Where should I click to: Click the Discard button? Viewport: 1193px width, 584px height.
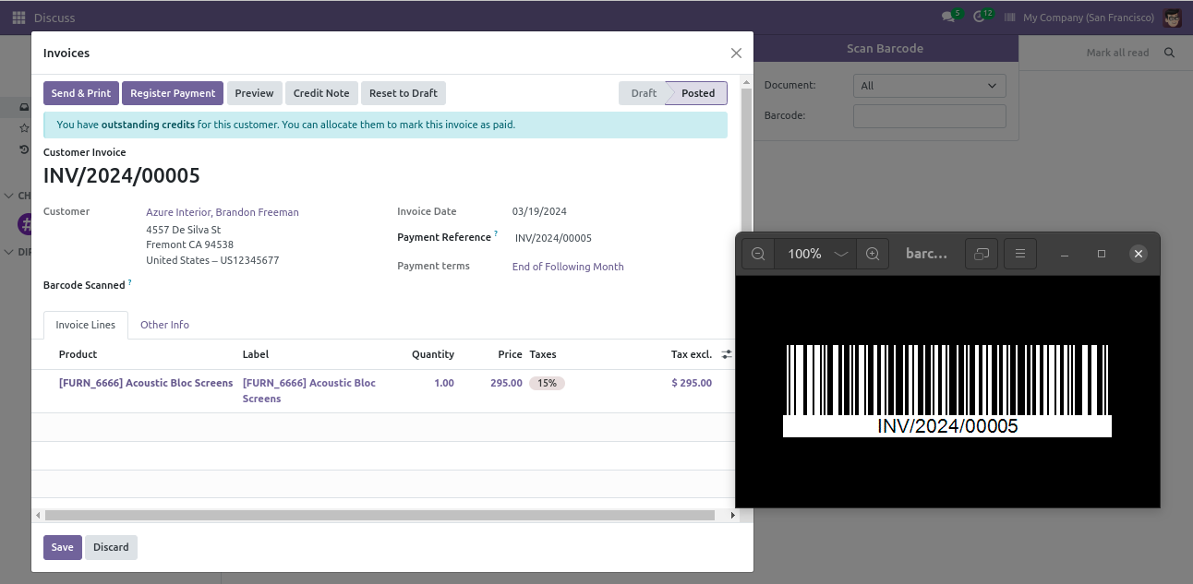click(111, 547)
